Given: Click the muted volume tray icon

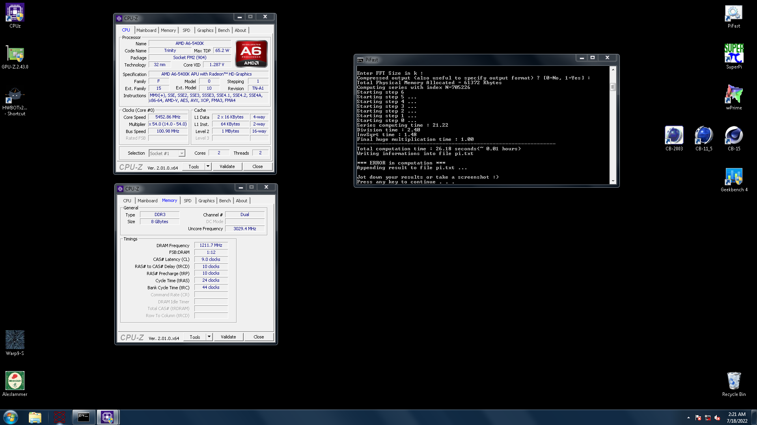Looking at the screenshot, I should click(x=717, y=418).
